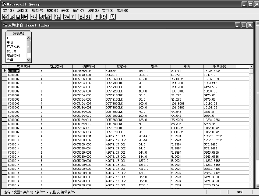Click the current record selector arrow
This screenshot has height=196, width=259.
(x=5, y=71)
